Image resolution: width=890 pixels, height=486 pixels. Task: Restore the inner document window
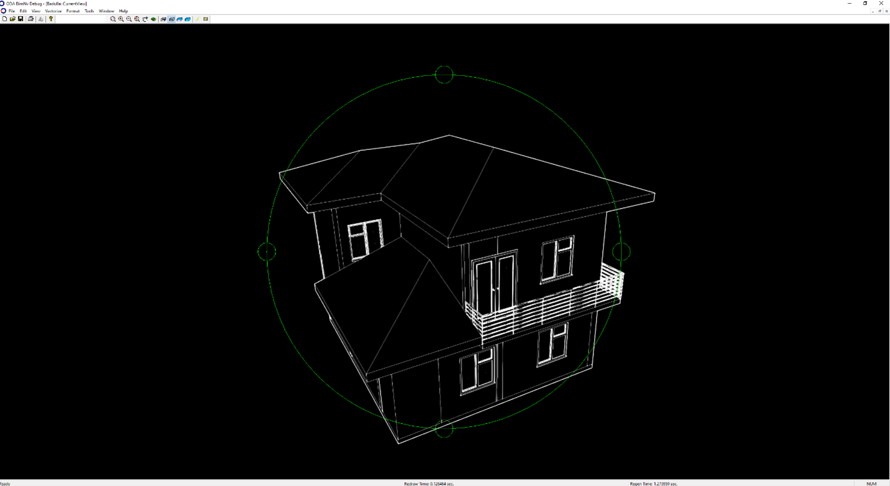879,11
